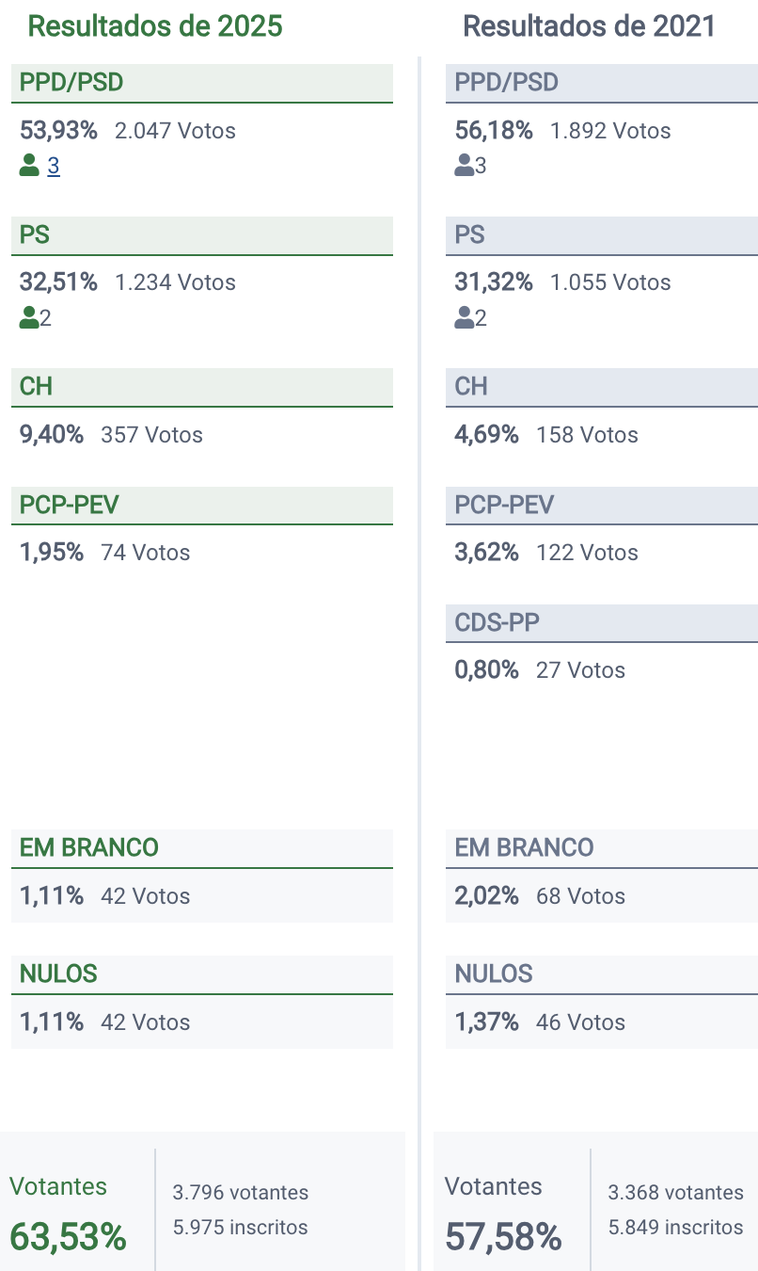The image size is (758, 1271).
Task: Click the NULOS header in 2021 results
Action: pos(494,974)
